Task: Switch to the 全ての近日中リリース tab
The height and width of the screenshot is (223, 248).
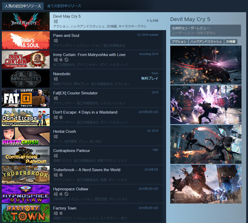Action: (x=64, y=6)
